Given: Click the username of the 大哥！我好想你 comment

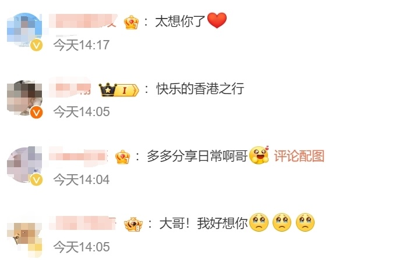Looking at the screenshot, I should pos(83,223).
